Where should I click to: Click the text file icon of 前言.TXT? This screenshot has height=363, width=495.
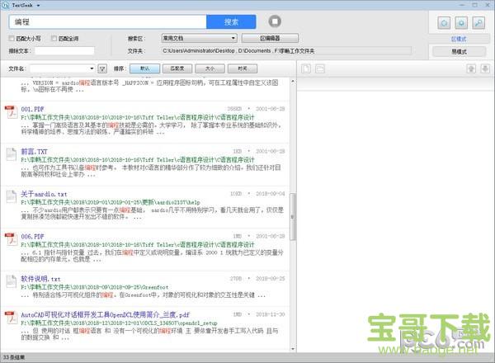12,154
